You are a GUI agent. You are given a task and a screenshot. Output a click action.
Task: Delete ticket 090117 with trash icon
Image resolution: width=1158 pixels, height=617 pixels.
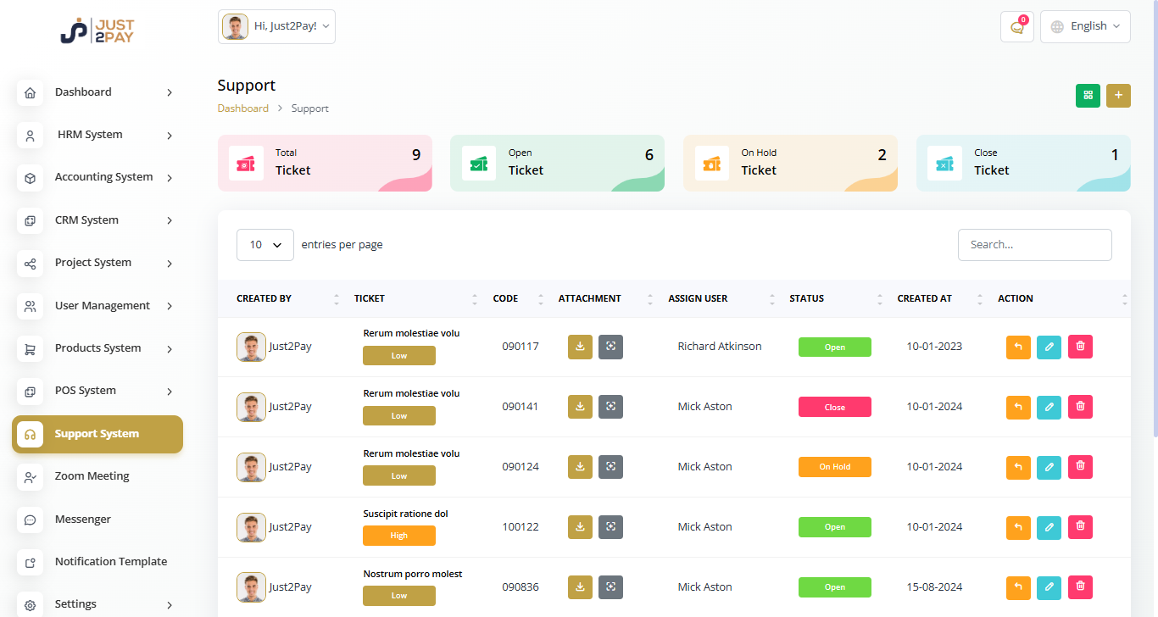click(x=1080, y=347)
